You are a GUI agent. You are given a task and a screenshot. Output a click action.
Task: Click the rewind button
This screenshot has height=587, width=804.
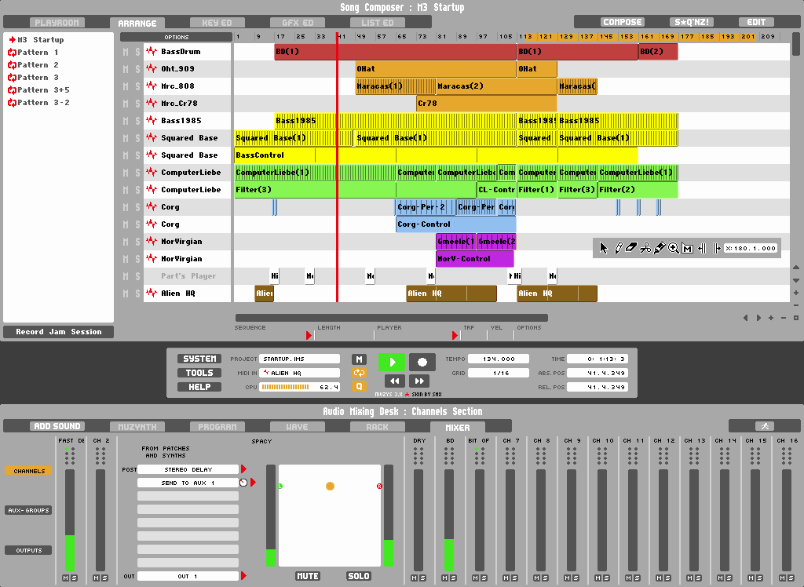(x=394, y=381)
